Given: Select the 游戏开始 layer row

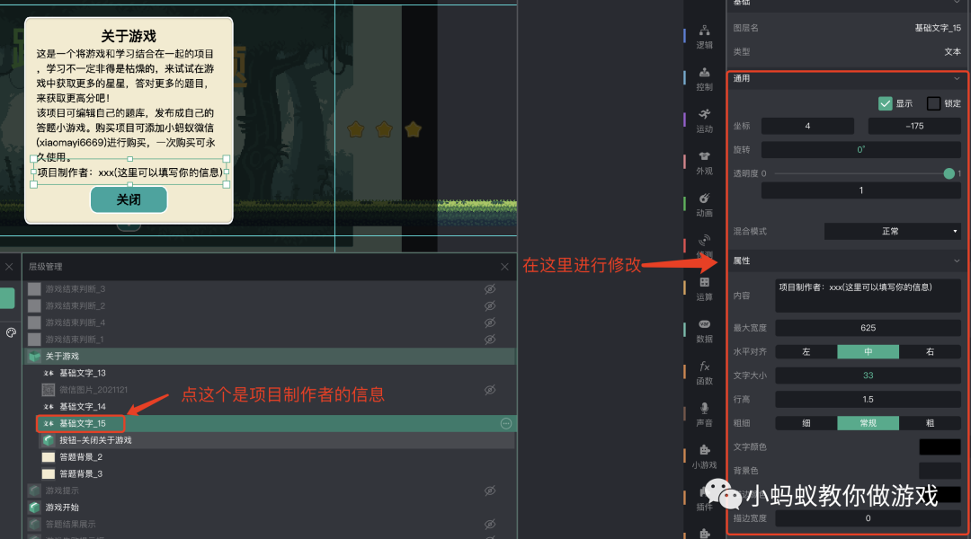Looking at the screenshot, I should coord(270,508).
